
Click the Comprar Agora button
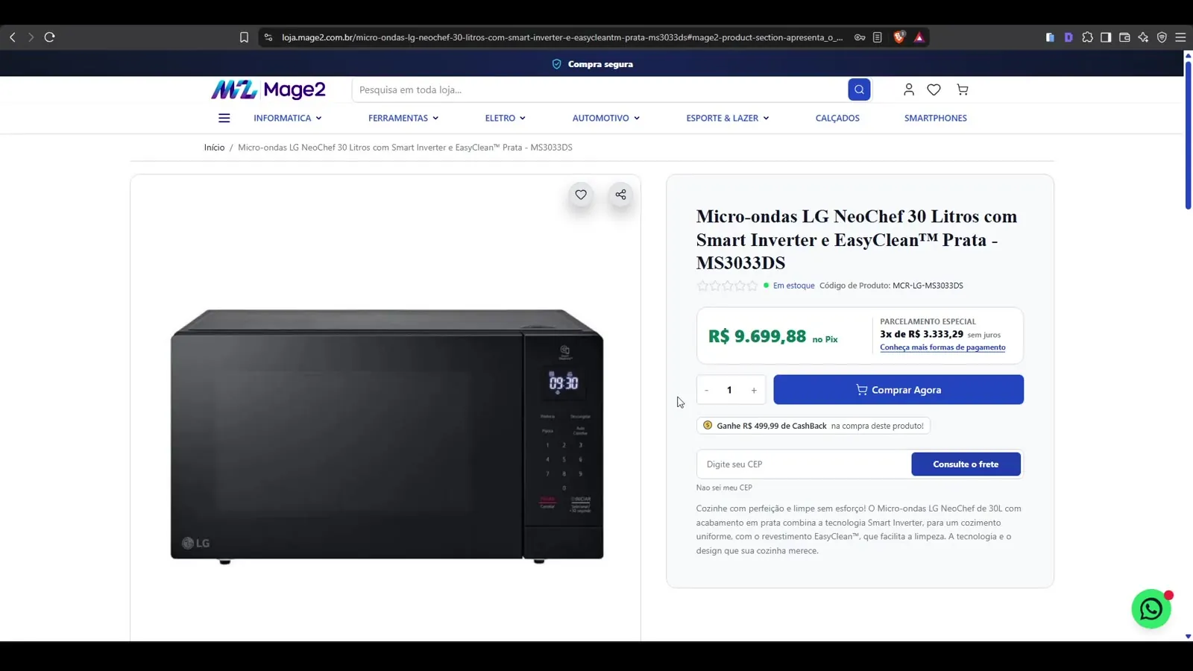click(x=898, y=390)
